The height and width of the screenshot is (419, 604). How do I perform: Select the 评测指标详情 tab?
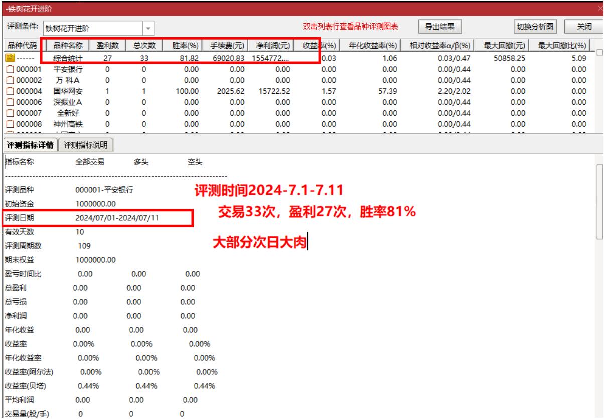click(x=29, y=145)
